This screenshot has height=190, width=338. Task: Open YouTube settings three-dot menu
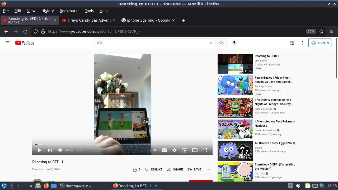[x=302, y=43]
